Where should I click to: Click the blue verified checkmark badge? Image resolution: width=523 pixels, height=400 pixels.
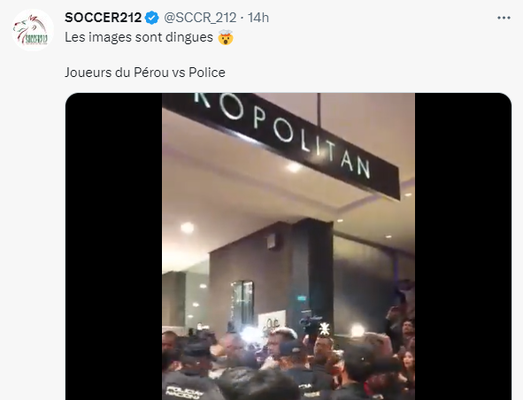tap(152, 18)
